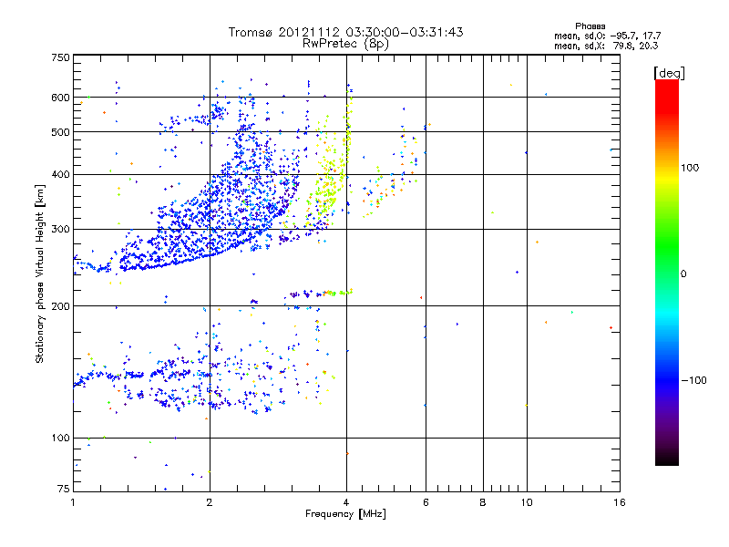
Task: Click the 'Phases' heading at top right
Action: click(590, 26)
